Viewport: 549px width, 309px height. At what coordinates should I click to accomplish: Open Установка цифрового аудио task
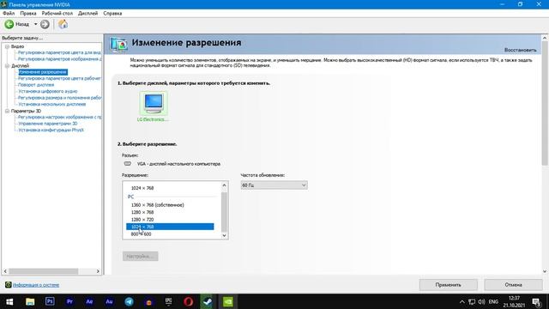point(48,91)
